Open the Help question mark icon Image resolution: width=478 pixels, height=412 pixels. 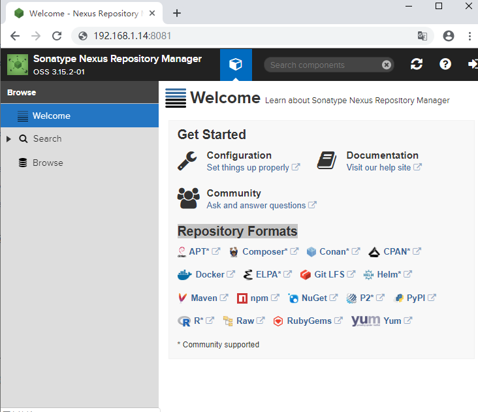[x=445, y=64]
